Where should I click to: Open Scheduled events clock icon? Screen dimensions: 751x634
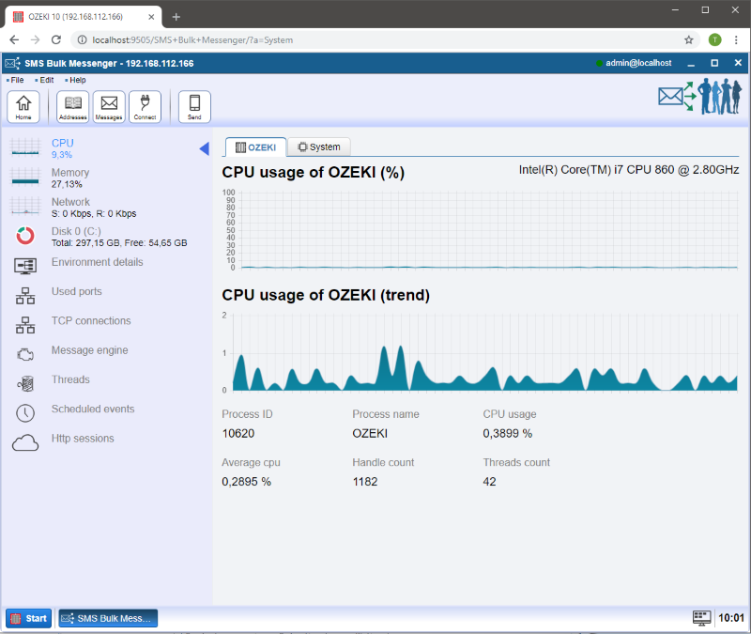[25, 412]
